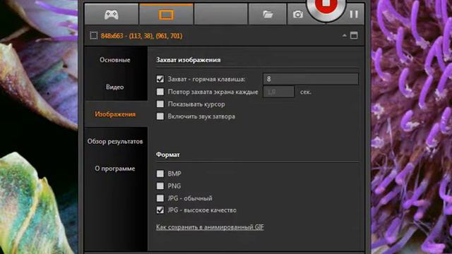Click the repeat interval seconds field
452x254 pixels.
click(x=279, y=92)
